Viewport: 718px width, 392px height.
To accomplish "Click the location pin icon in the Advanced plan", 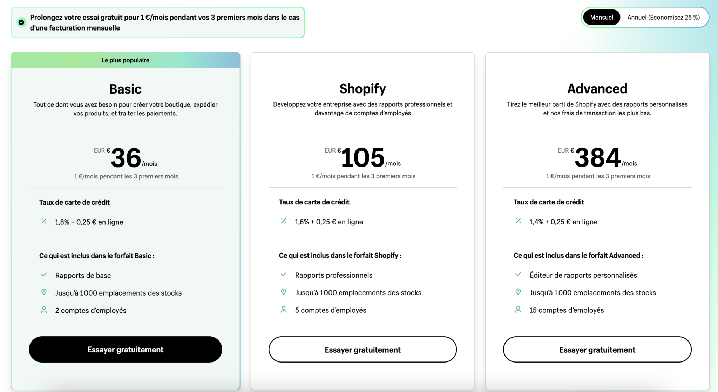I will click(518, 292).
